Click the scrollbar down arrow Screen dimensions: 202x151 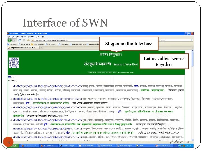point(192,140)
